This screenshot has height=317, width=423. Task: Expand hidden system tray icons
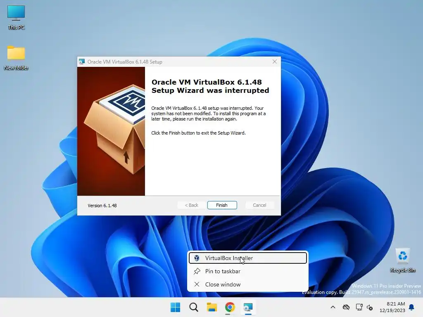point(333,307)
